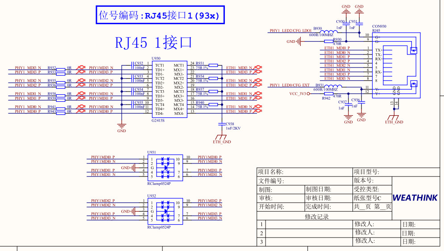The height and width of the screenshot is (251, 444).
Task: Click the 受控类型: cell
Action: (372, 189)
